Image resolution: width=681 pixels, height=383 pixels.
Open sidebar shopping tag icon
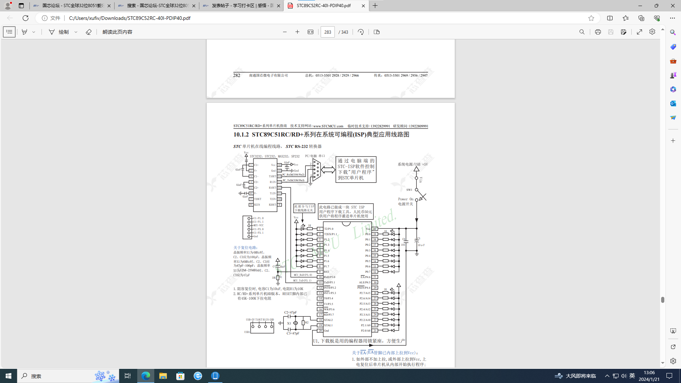(x=673, y=47)
